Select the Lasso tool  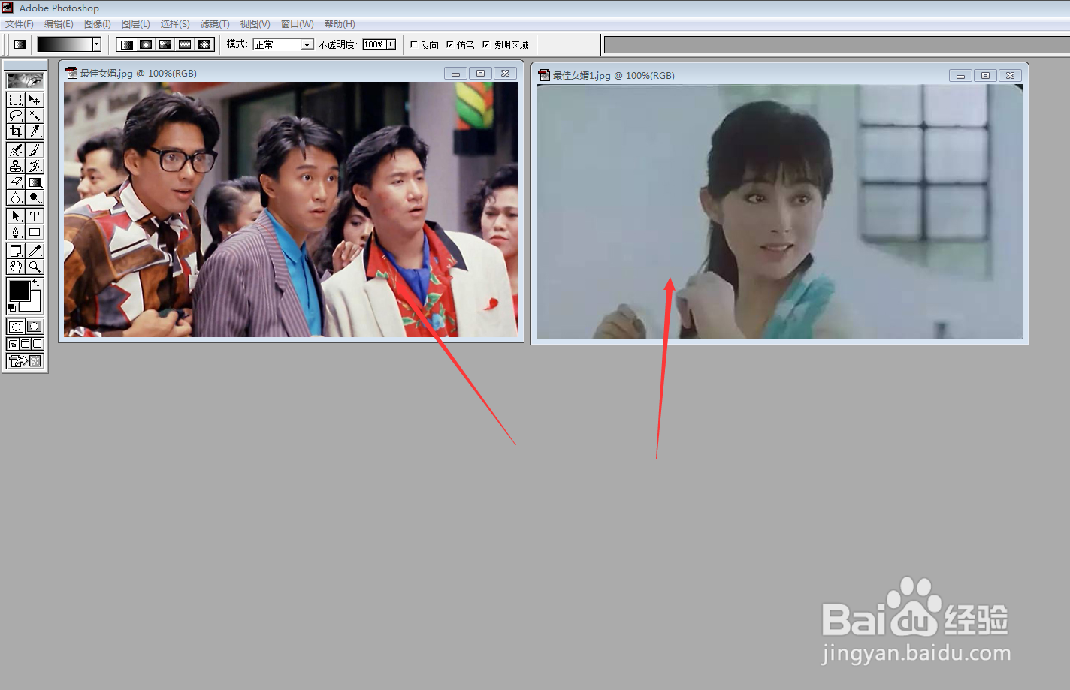pos(16,116)
